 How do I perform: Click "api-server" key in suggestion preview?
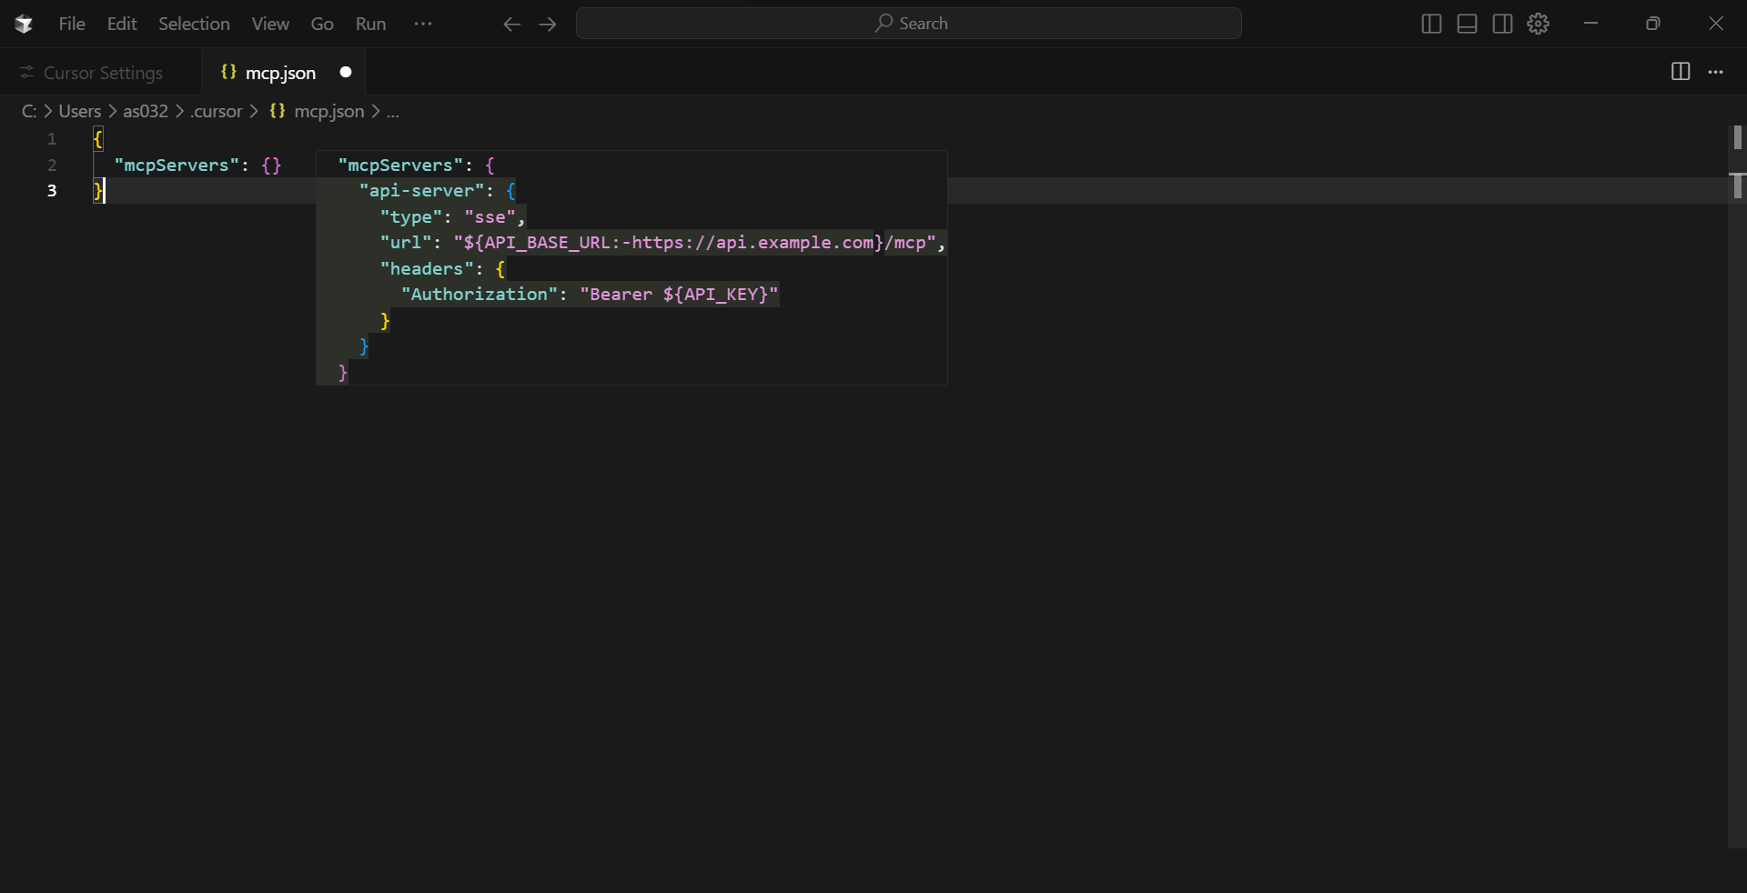421,191
